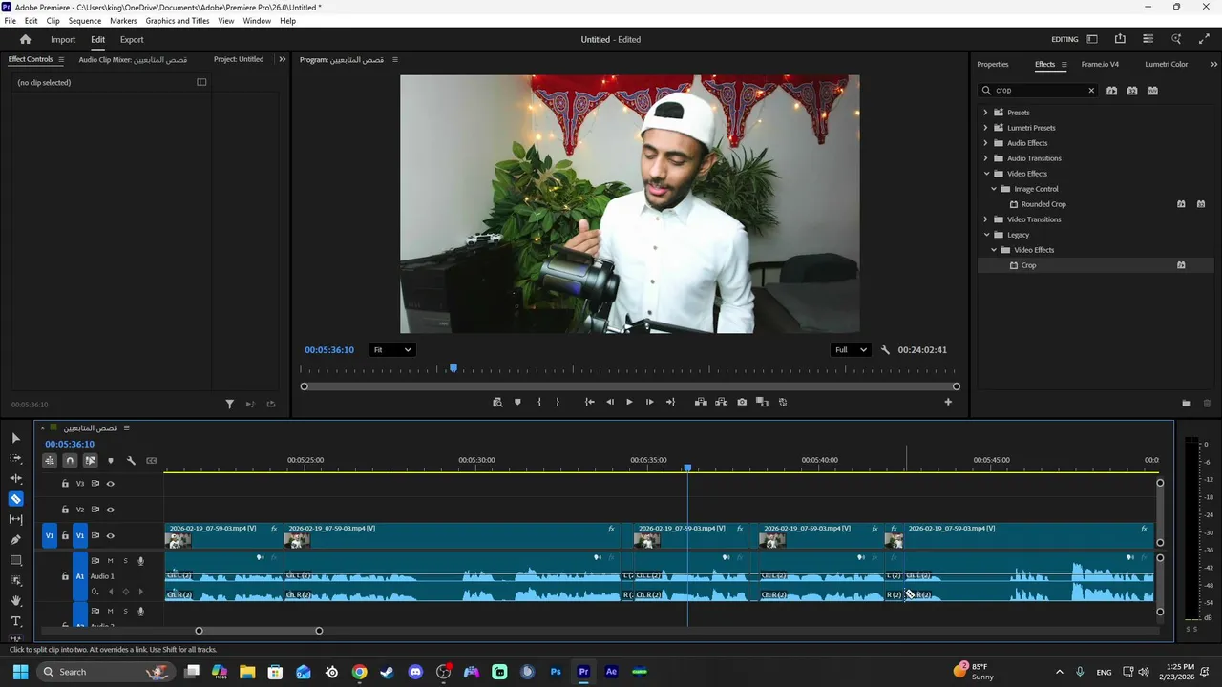Open the quick export share icon
This screenshot has height=687, width=1222.
point(1120,39)
